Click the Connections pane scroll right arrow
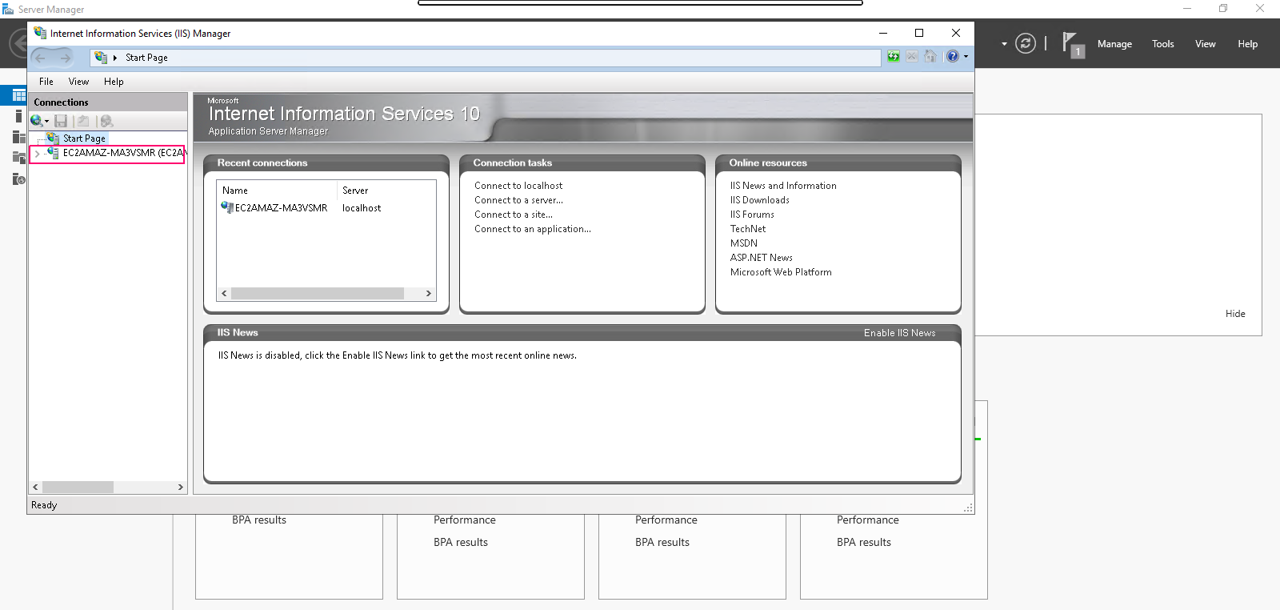This screenshot has height=610, width=1280. (x=180, y=487)
